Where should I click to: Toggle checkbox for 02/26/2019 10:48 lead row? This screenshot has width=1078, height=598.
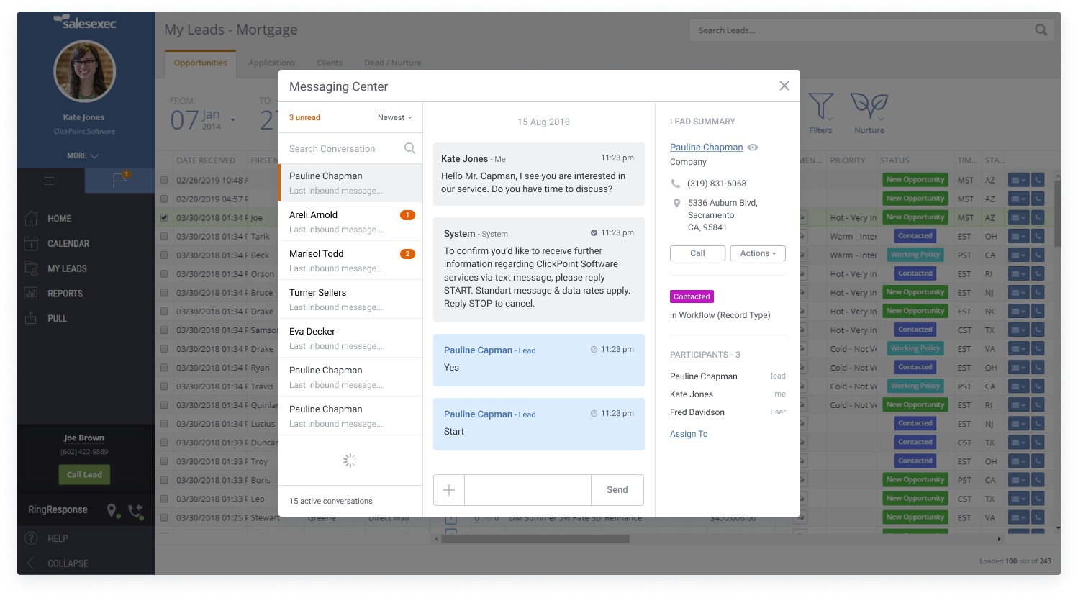pyautogui.click(x=164, y=180)
